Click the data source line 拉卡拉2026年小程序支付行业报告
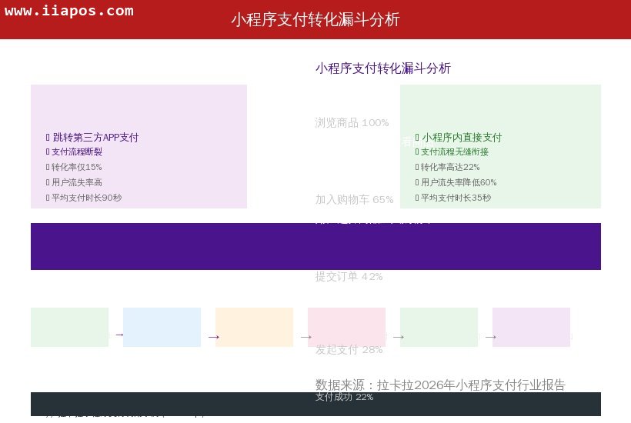This screenshot has height=423, width=631. point(440,385)
